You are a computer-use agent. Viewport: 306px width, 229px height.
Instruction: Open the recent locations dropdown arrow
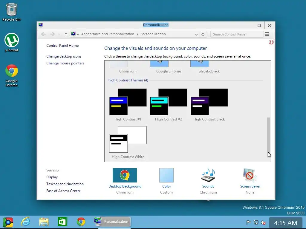[59, 35]
